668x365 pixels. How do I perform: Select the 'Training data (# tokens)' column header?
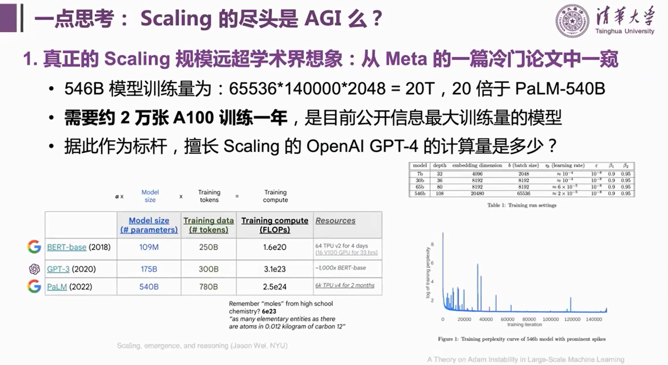pyautogui.click(x=208, y=225)
